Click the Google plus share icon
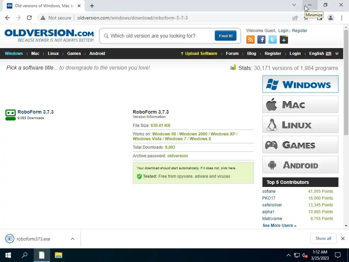The width and height of the screenshot is (349, 262). pyautogui.click(x=284, y=40)
